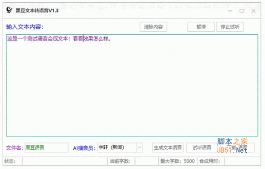
Task: Click the 清除内容 button
Action: tap(153, 27)
